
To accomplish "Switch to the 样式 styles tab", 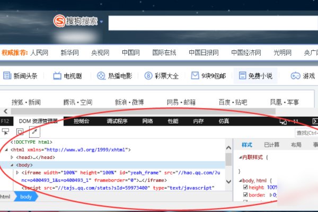I will [247, 145].
